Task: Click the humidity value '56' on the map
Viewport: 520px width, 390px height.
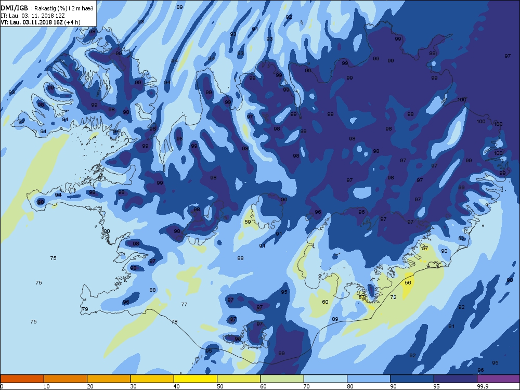Action: [x=408, y=282]
